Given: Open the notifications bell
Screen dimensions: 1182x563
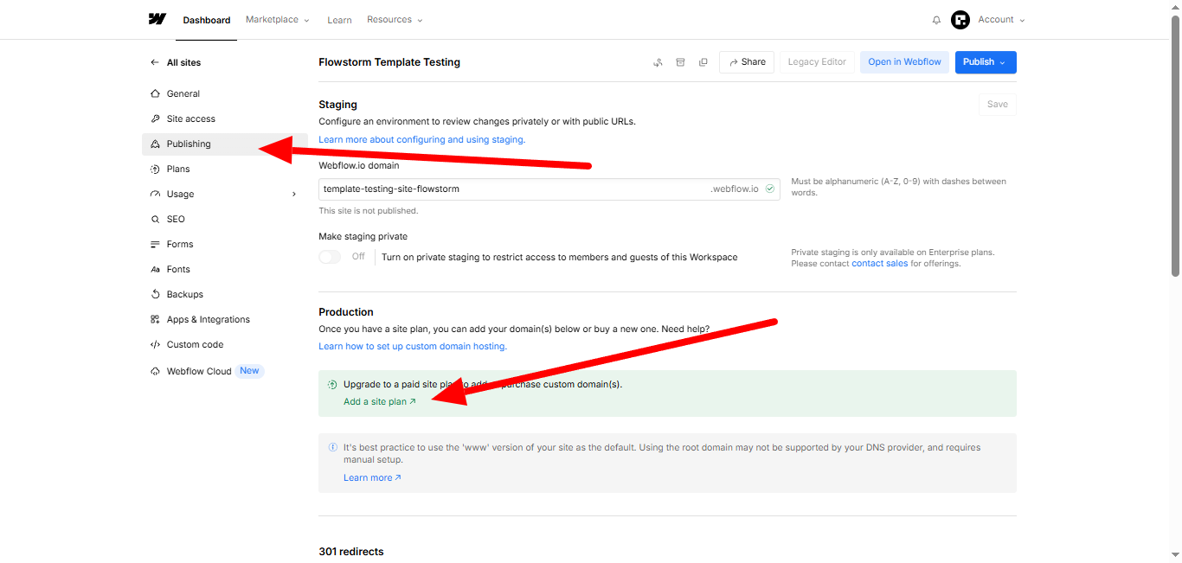Looking at the screenshot, I should tap(936, 20).
